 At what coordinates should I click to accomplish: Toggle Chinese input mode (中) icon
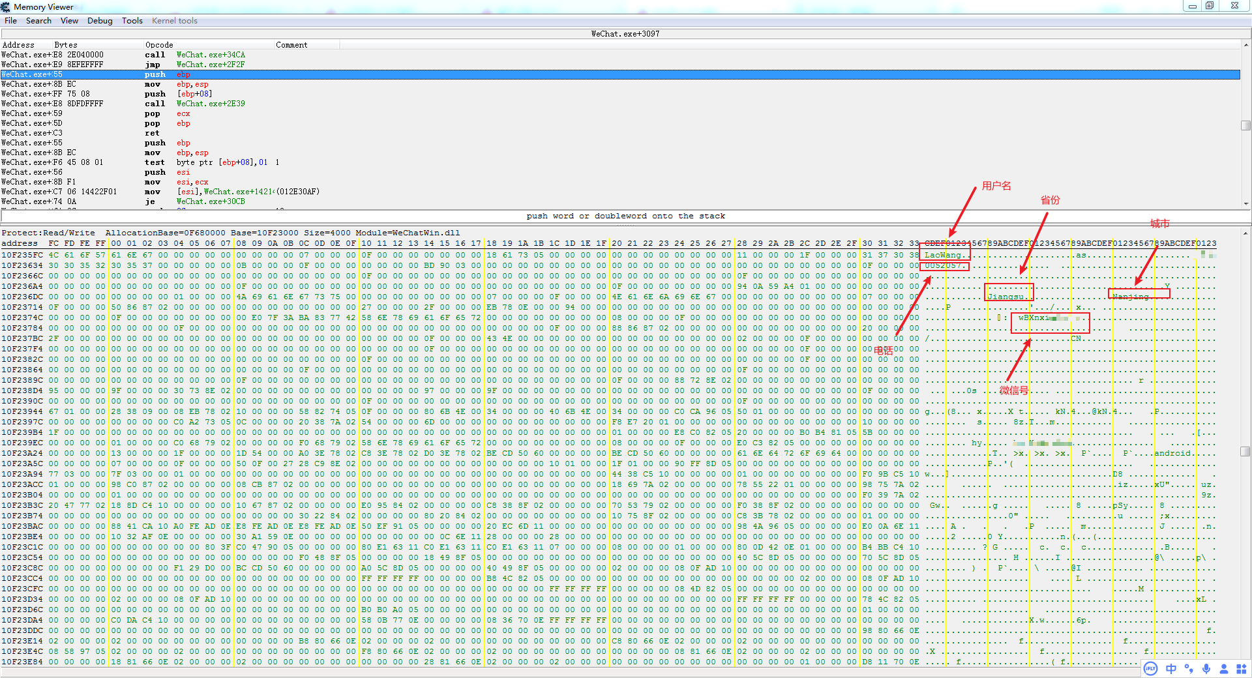pos(1171,668)
